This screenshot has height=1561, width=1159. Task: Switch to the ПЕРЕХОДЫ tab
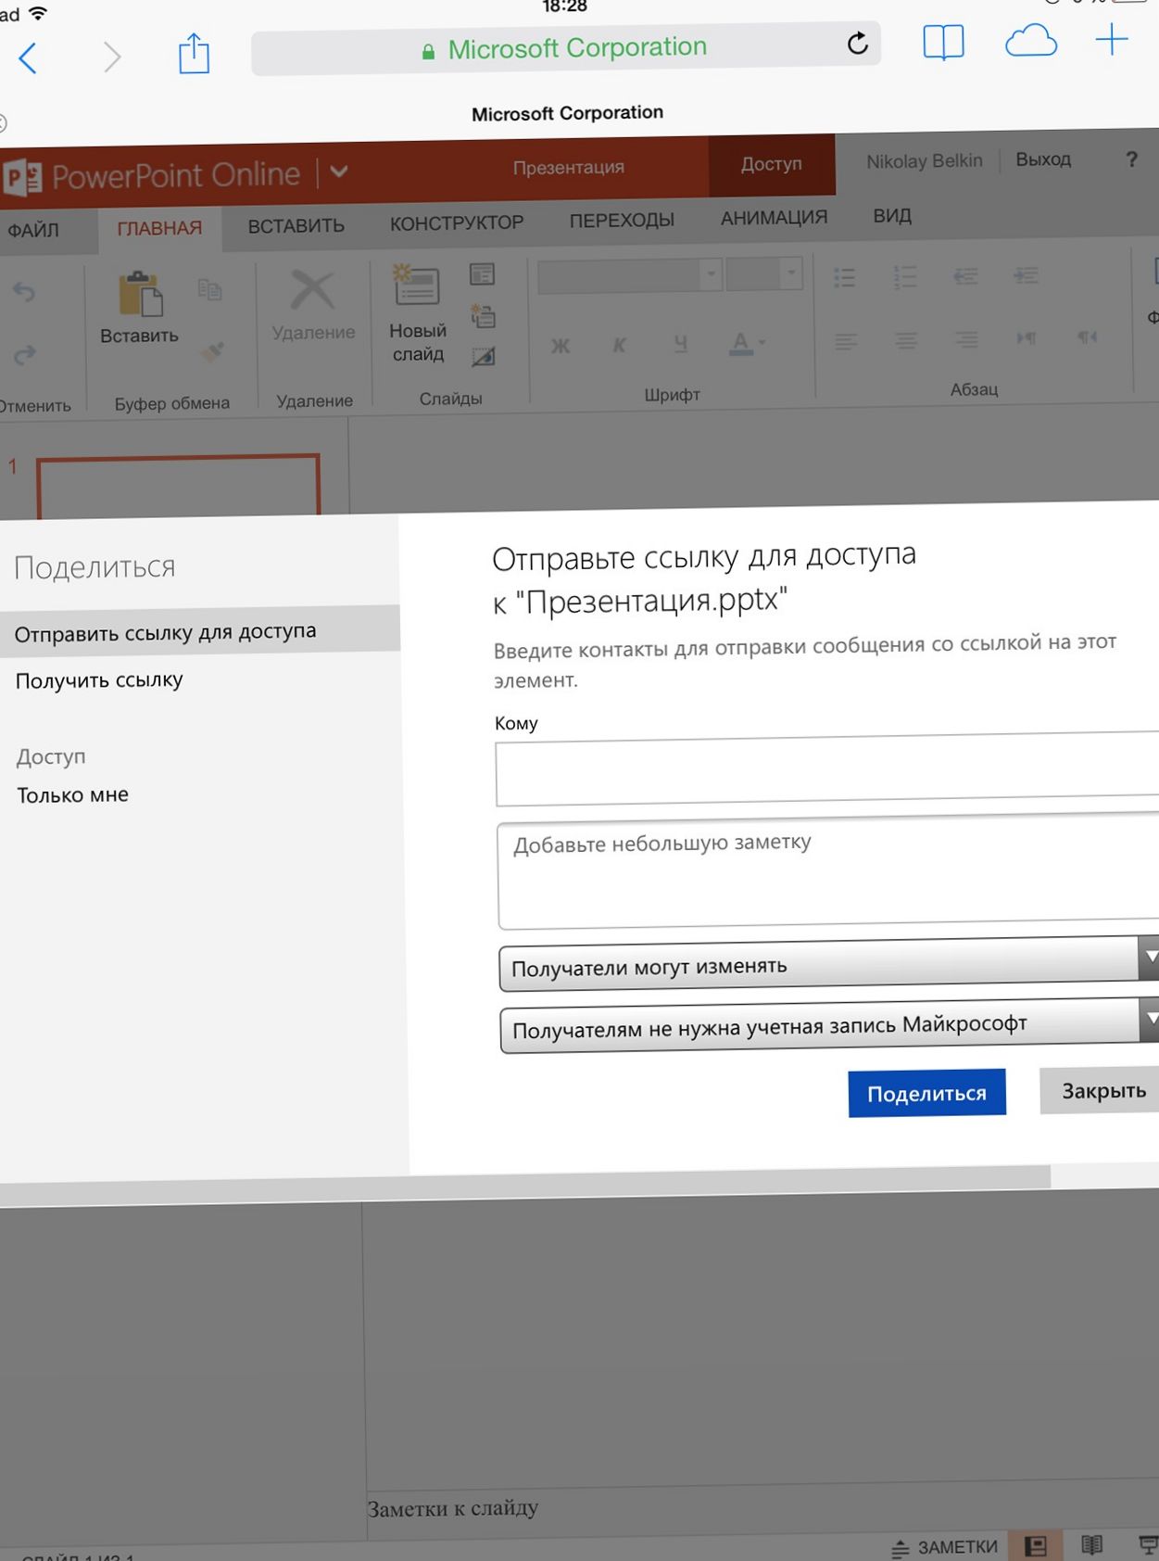tap(622, 220)
